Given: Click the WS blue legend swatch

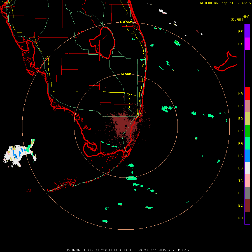Looking at the screenshot, I should (x=247, y=156).
